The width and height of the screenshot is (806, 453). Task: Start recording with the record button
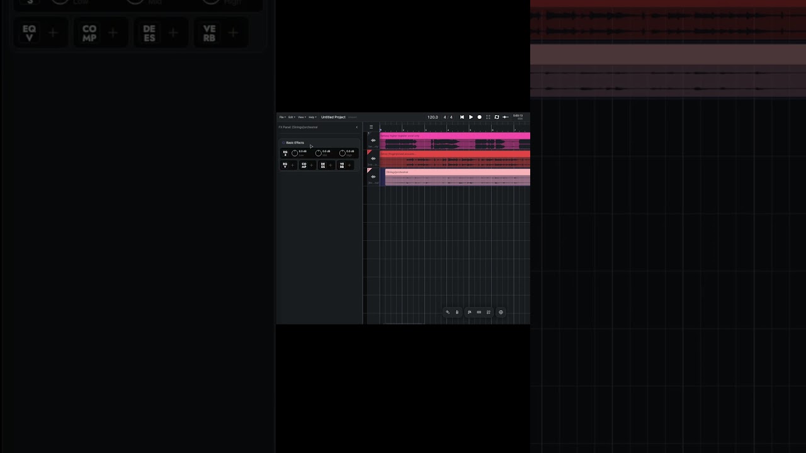pyautogui.click(x=479, y=117)
